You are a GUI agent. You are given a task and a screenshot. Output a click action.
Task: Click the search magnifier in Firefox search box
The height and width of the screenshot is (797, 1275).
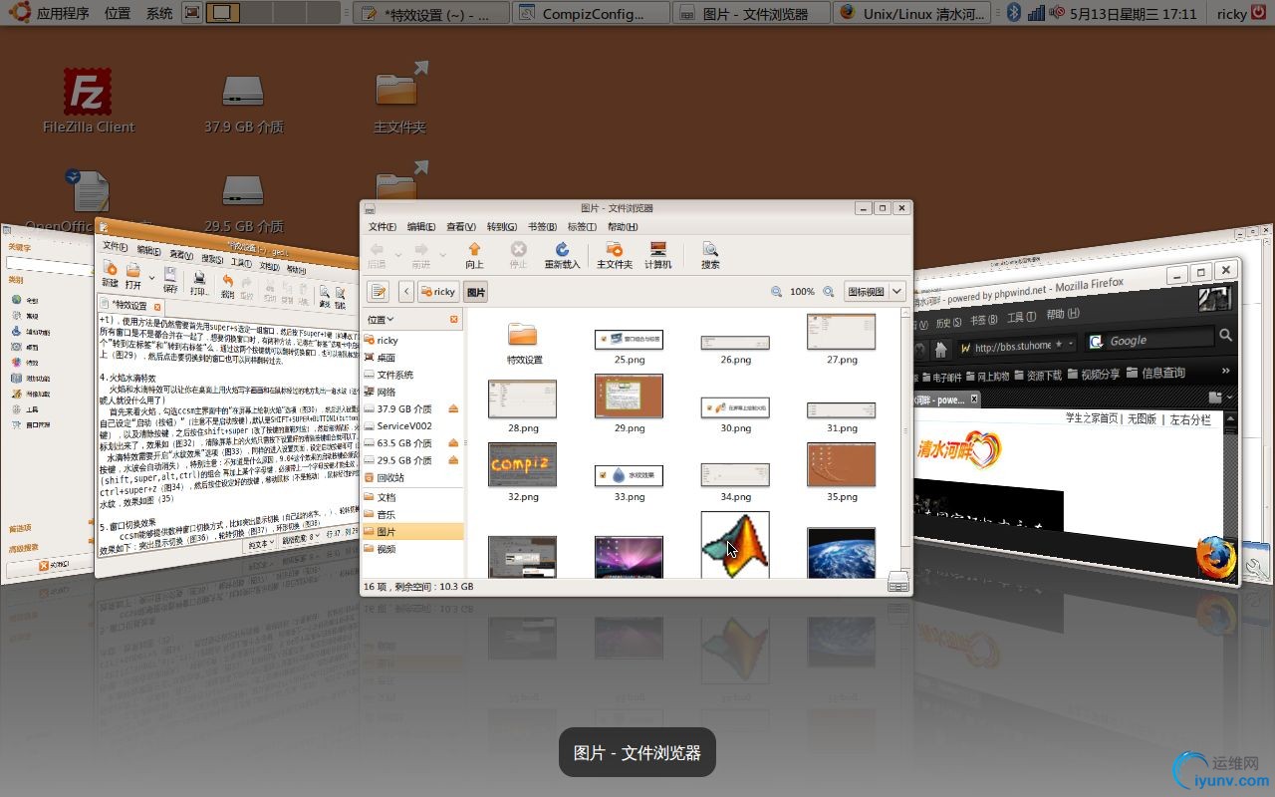coord(1225,336)
